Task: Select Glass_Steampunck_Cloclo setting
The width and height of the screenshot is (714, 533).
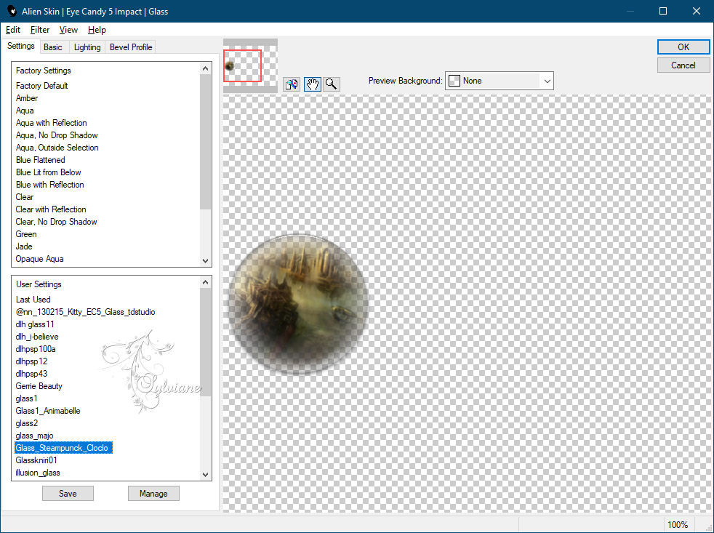Action: (x=63, y=448)
